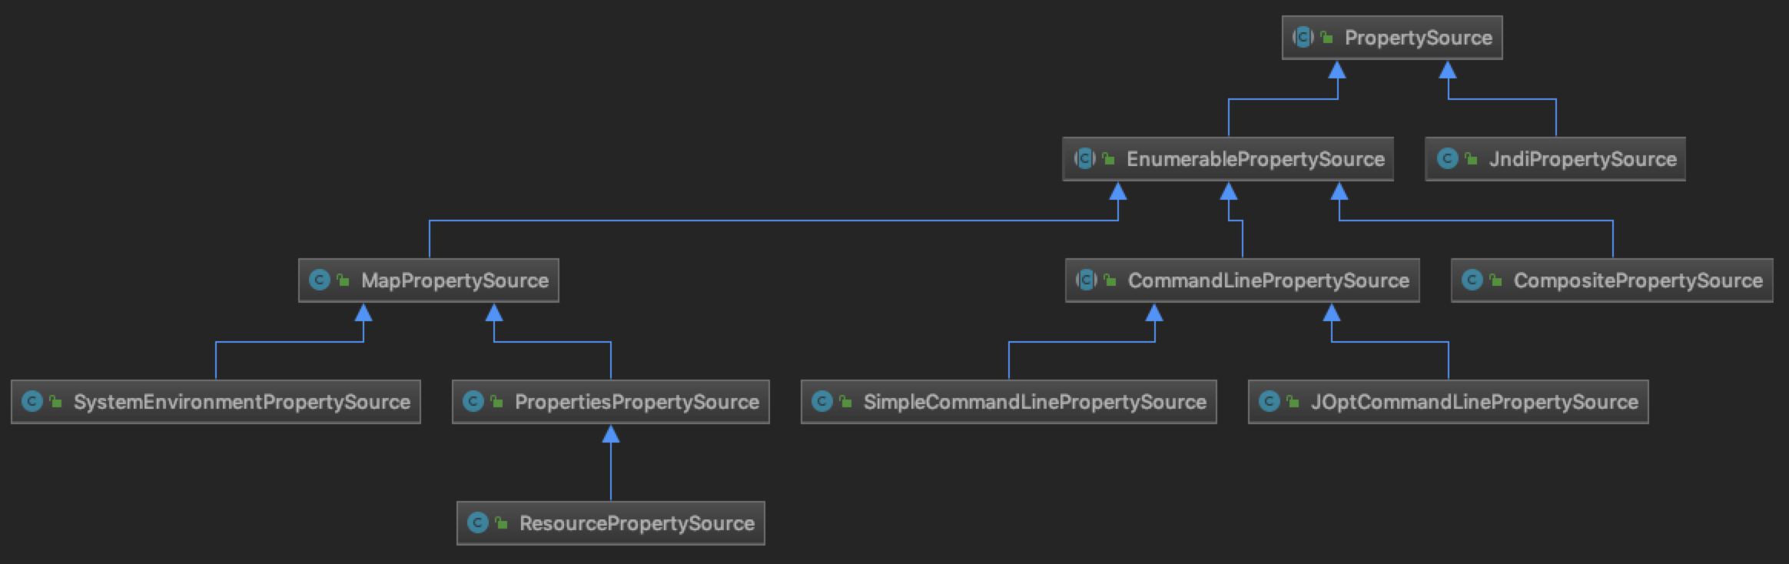Click the green lock icon on SystemEnvironmentPropertySource

[55, 401]
